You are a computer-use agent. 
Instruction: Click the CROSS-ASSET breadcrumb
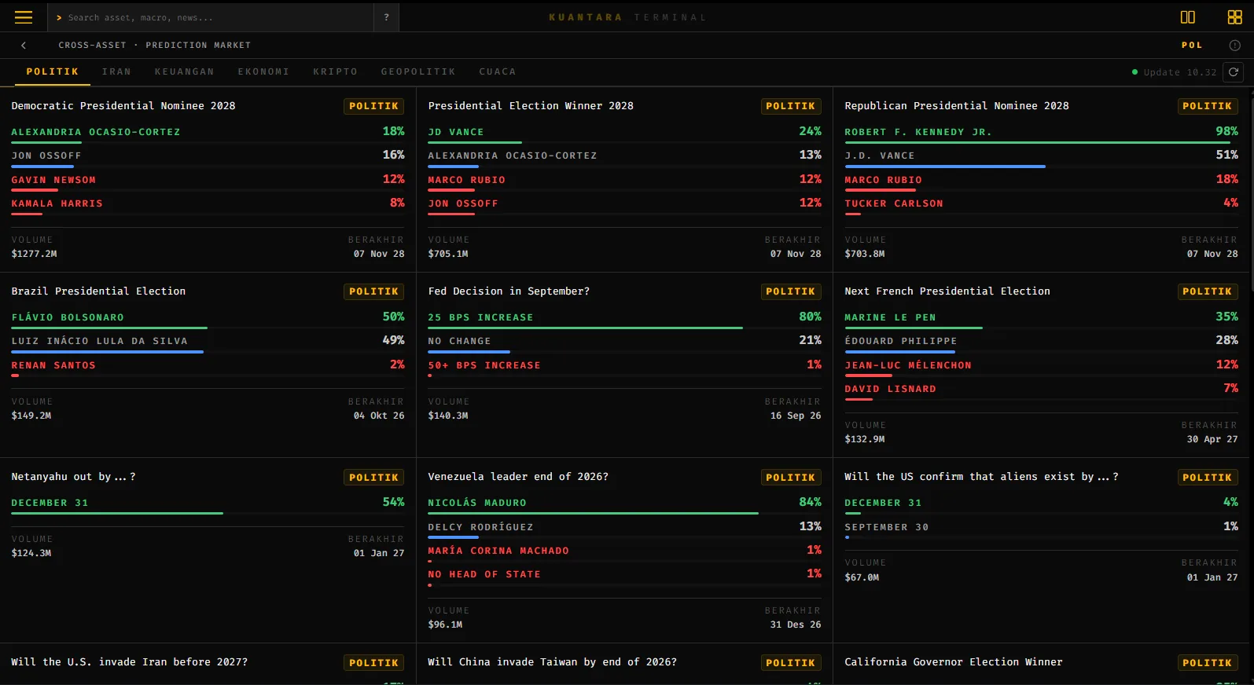(x=92, y=46)
